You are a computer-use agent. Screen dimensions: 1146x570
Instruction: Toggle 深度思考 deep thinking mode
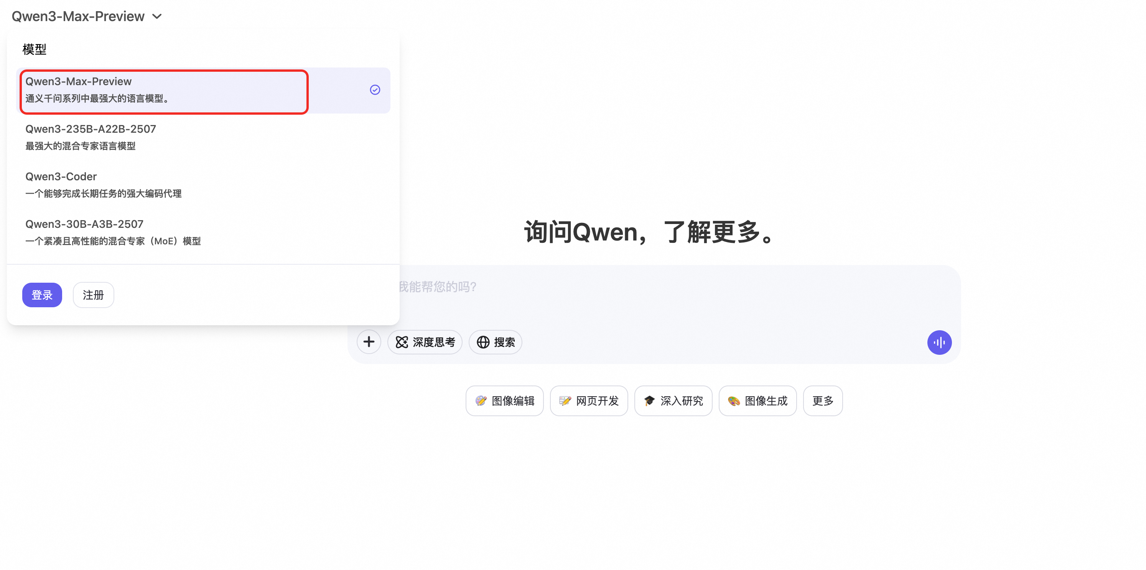425,342
